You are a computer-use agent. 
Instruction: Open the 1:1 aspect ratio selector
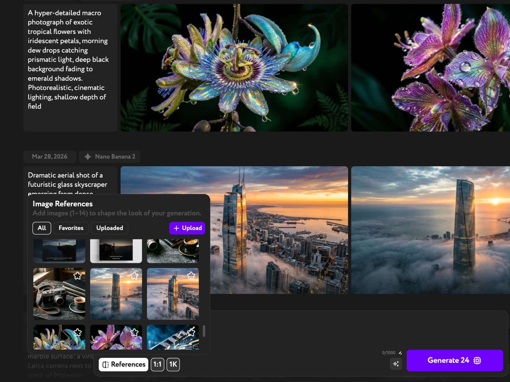click(157, 364)
